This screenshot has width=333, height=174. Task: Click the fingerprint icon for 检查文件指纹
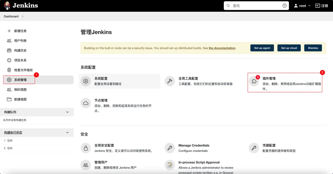[x=9, y=70]
